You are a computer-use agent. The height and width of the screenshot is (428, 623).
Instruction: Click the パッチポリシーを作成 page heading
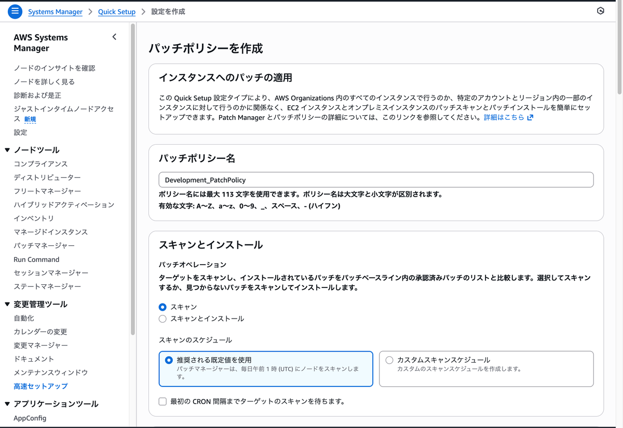[206, 49]
